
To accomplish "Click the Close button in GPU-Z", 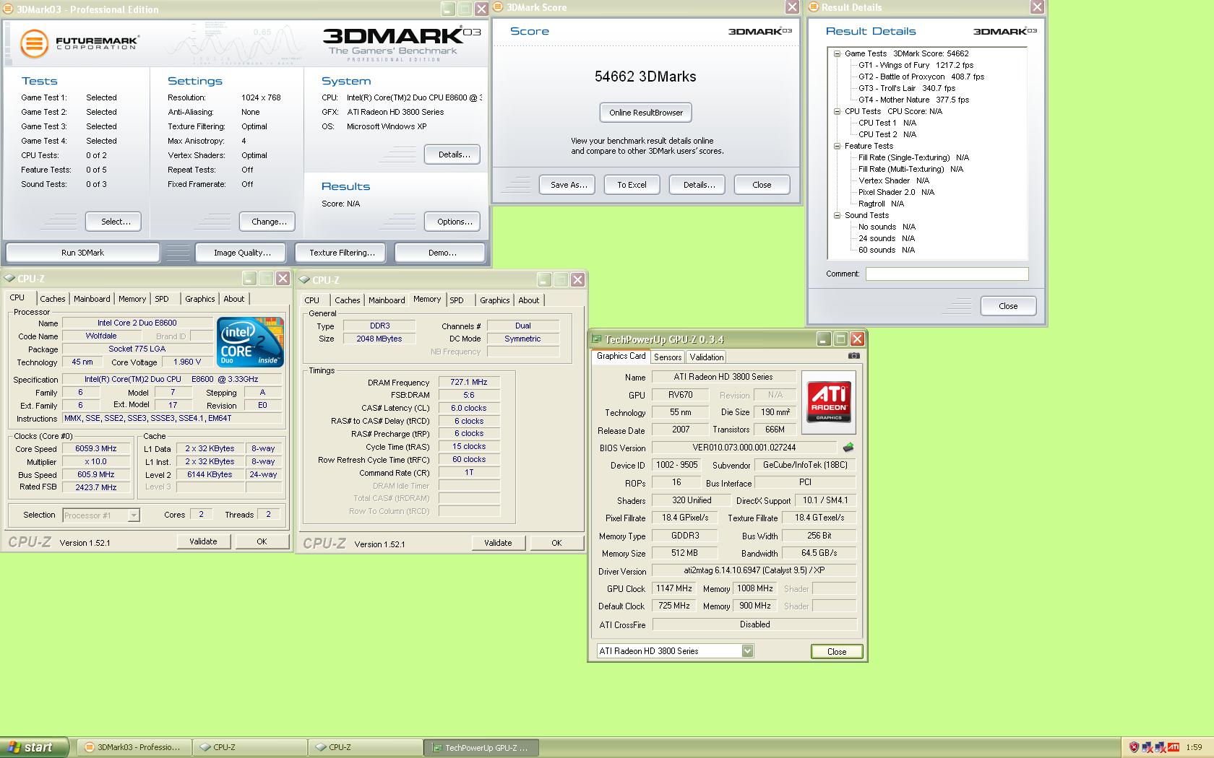I will tap(837, 652).
